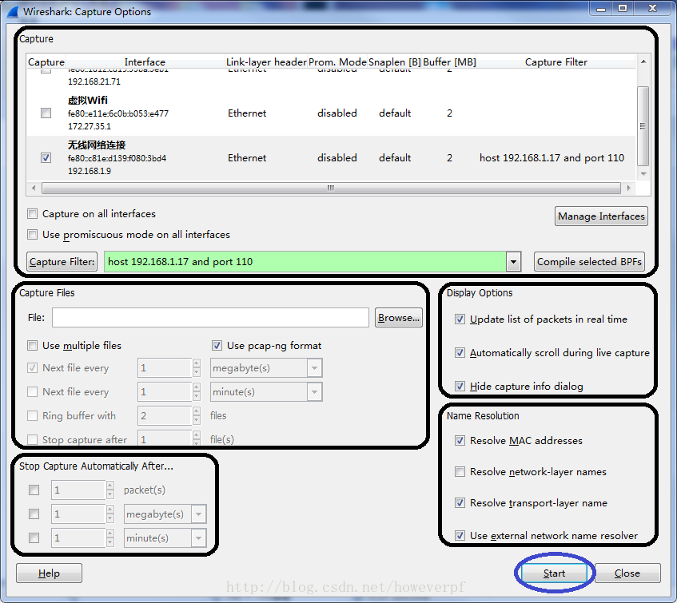Click interface list vertical scrollbar down arrow
This screenshot has height=603, width=677.
pos(643,174)
